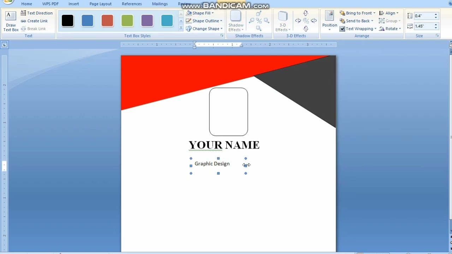
Task: Click the Draw Text Box tool
Action: 11,21
